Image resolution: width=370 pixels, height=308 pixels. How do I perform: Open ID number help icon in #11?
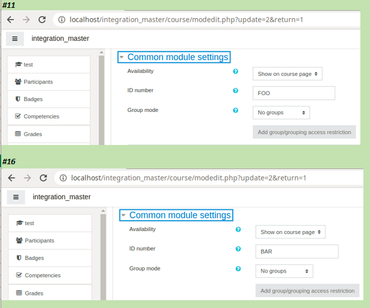pyautogui.click(x=235, y=91)
